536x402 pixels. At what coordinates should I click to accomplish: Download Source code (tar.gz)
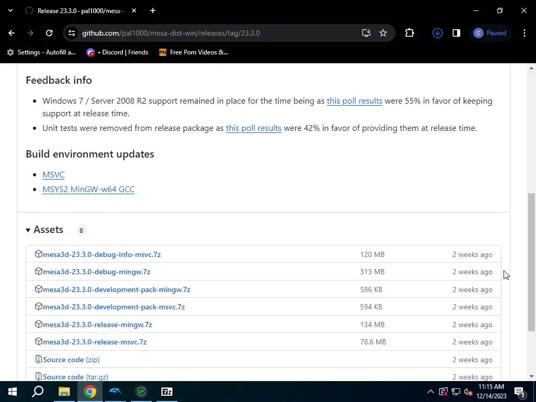point(75,377)
